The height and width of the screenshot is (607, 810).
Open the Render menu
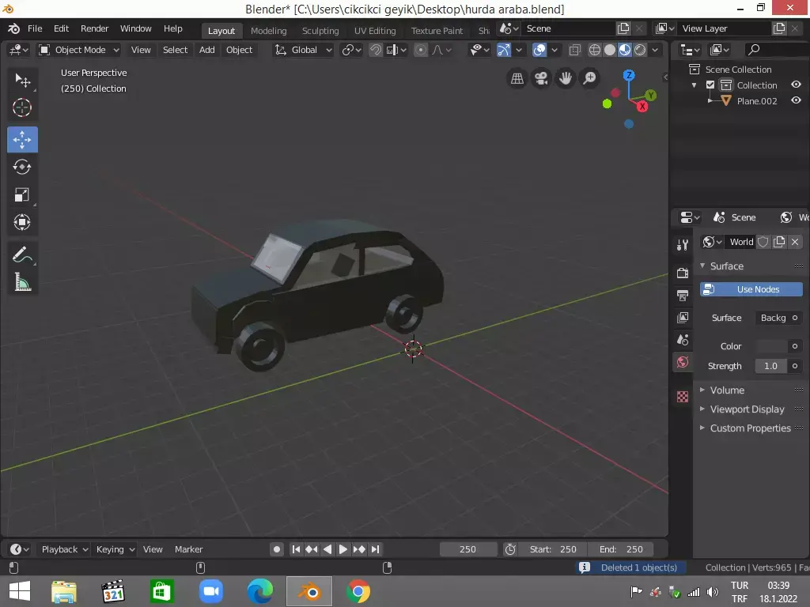coord(94,28)
